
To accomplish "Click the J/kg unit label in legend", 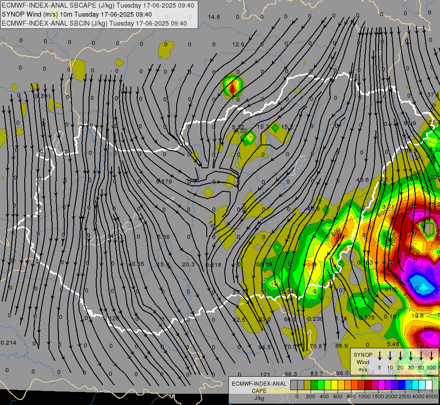I will click(x=259, y=398).
